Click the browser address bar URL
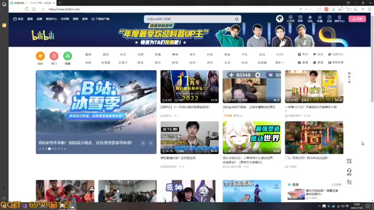Viewport: 374px width, 210px height. pos(64,9)
